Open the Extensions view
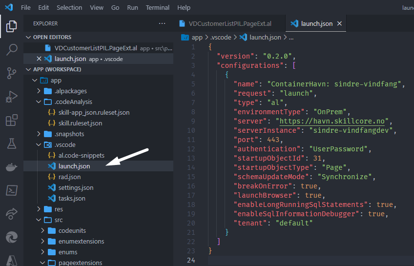This screenshot has height=266, width=414. 11,121
